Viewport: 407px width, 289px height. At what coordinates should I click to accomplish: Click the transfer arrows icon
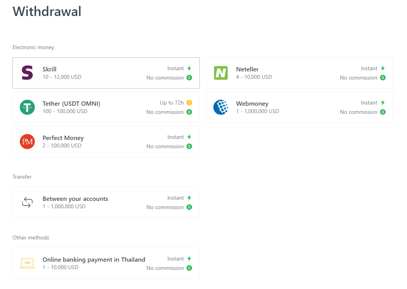click(x=27, y=202)
